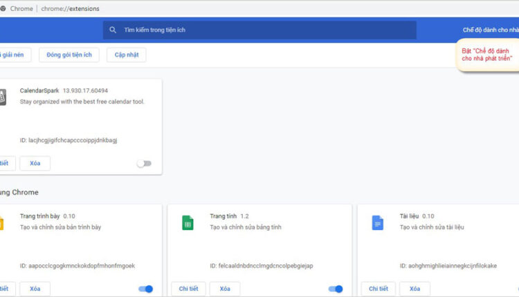Remove CalendarSpark using its Xóa button
The width and height of the screenshot is (519, 297).
[35, 164]
